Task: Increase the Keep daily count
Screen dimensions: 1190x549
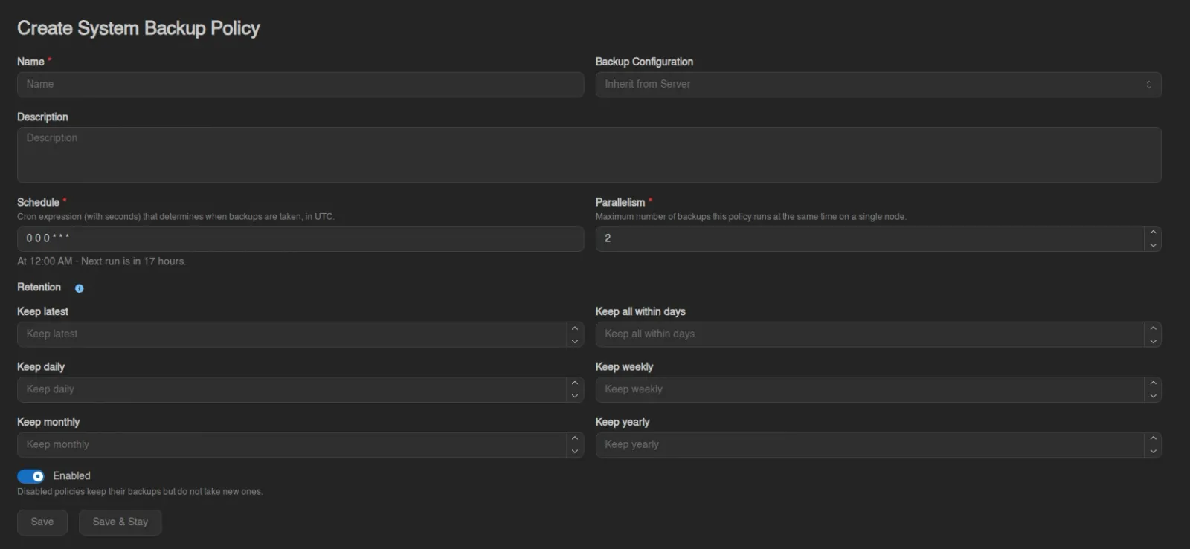Action: pos(575,383)
